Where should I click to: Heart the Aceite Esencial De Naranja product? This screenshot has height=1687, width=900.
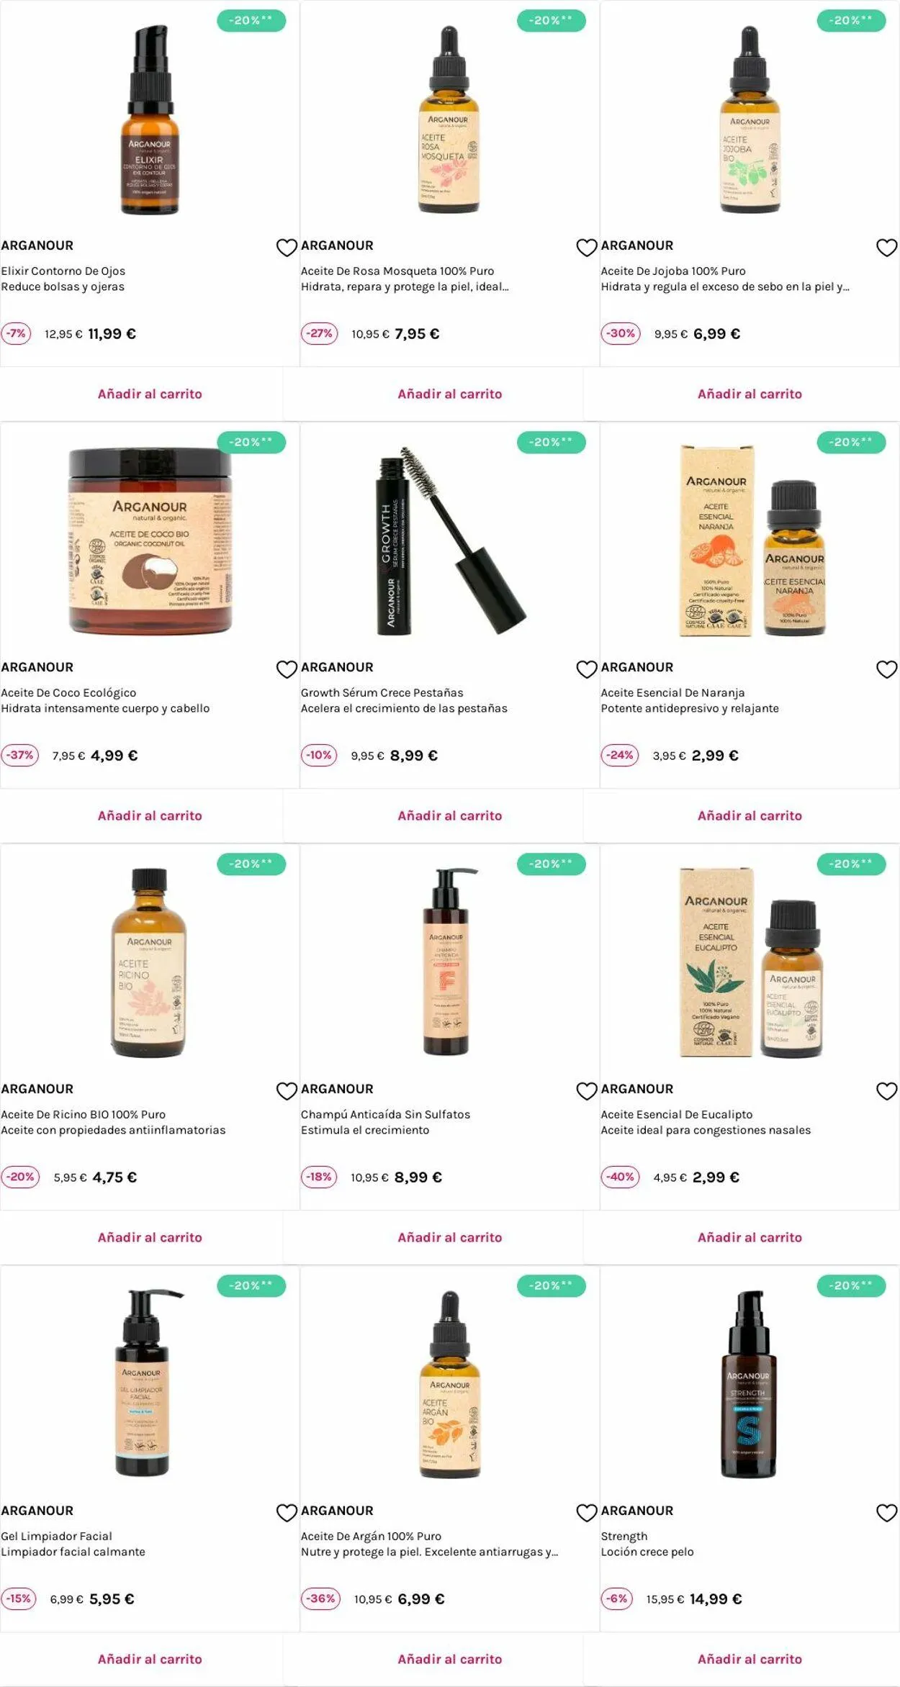[886, 669]
